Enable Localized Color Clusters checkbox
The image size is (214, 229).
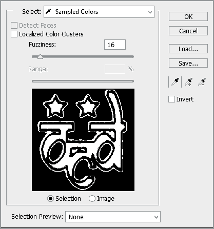click(14, 34)
